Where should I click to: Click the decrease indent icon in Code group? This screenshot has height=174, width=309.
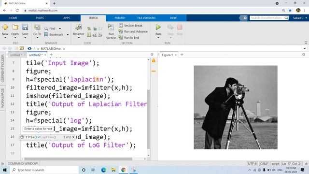point(95,35)
